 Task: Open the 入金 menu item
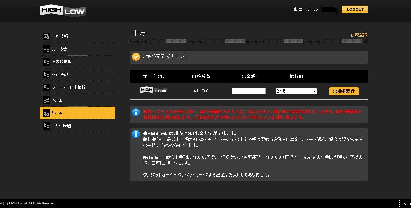pyautogui.click(x=78, y=100)
